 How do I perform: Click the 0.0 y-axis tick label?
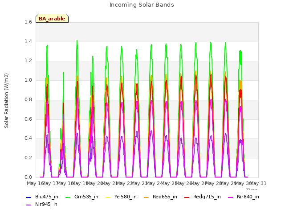[x=28, y=177]
